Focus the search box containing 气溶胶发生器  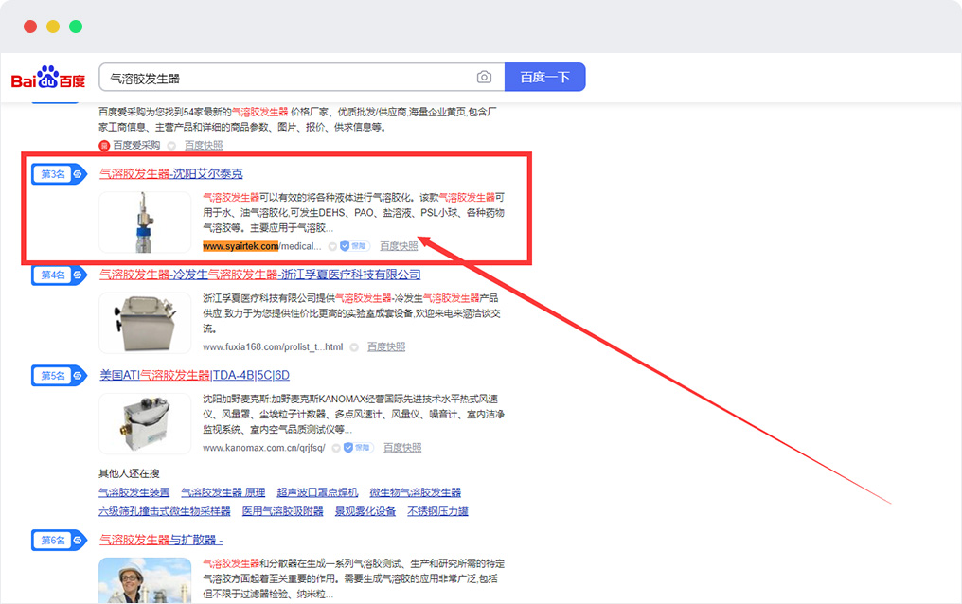pyautogui.click(x=302, y=78)
